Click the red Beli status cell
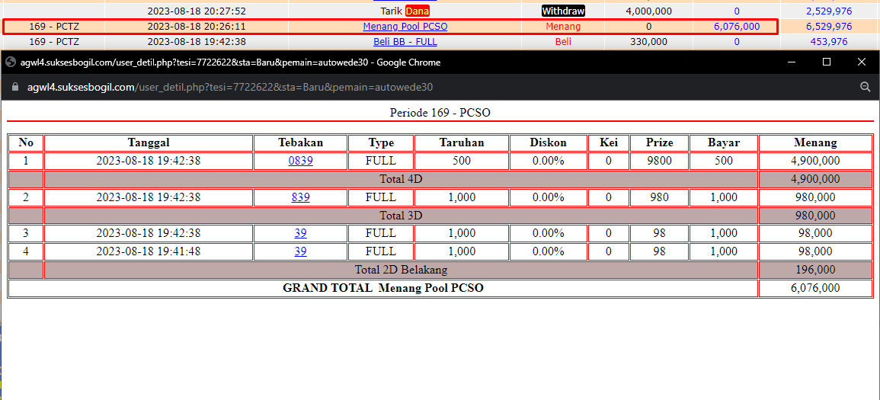The height and width of the screenshot is (400, 880). coord(563,41)
